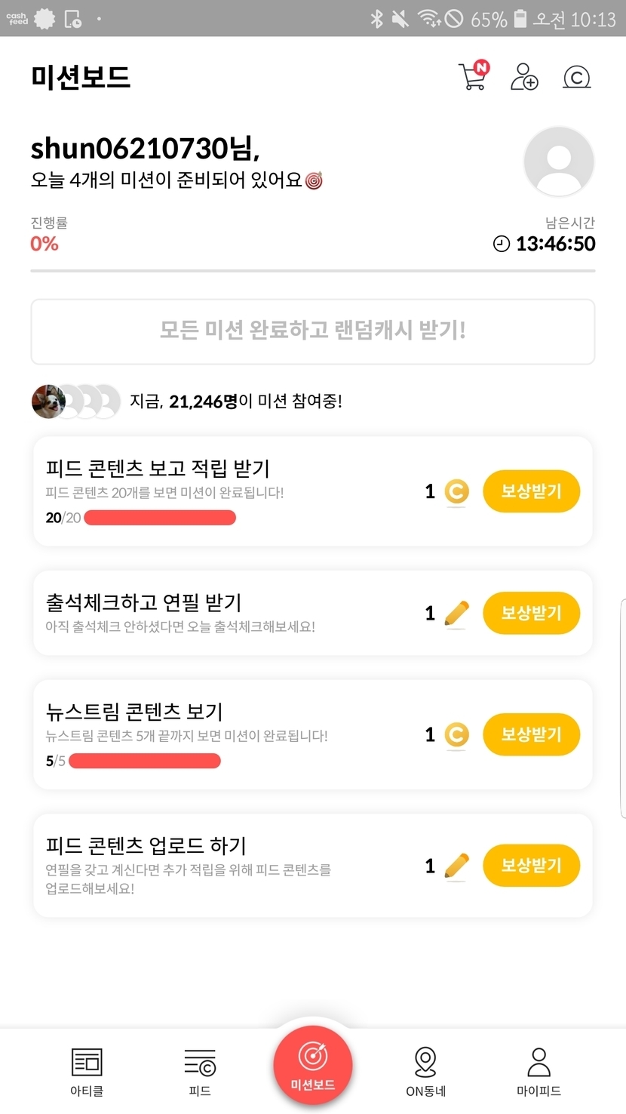This screenshot has height=1114, width=626.
Task: Tap the 20/20 feed progress bar
Action: tap(160, 518)
